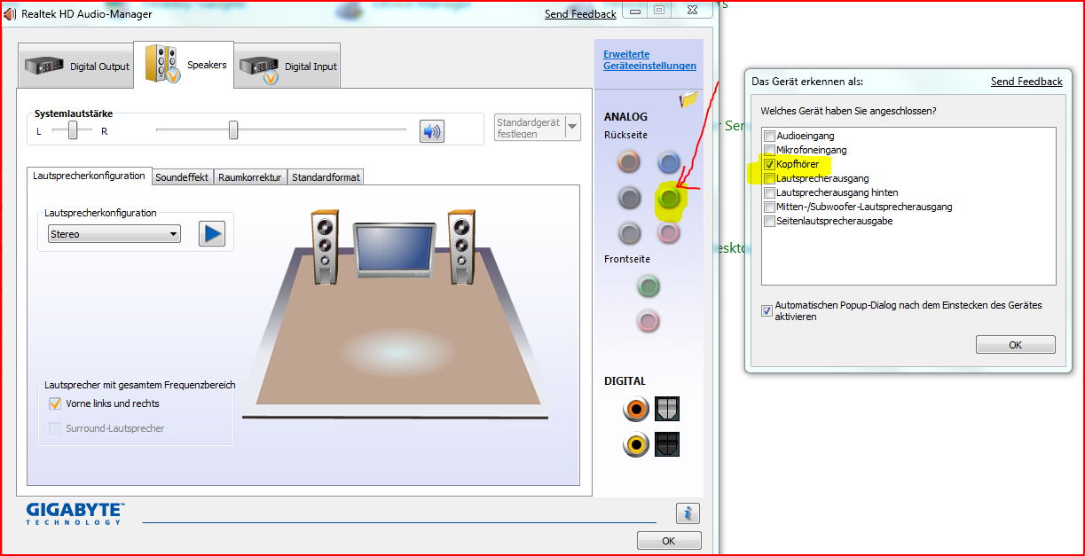Click Send Feedback in Audio-Manager title
1085x556 pixels.
(x=580, y=14)
